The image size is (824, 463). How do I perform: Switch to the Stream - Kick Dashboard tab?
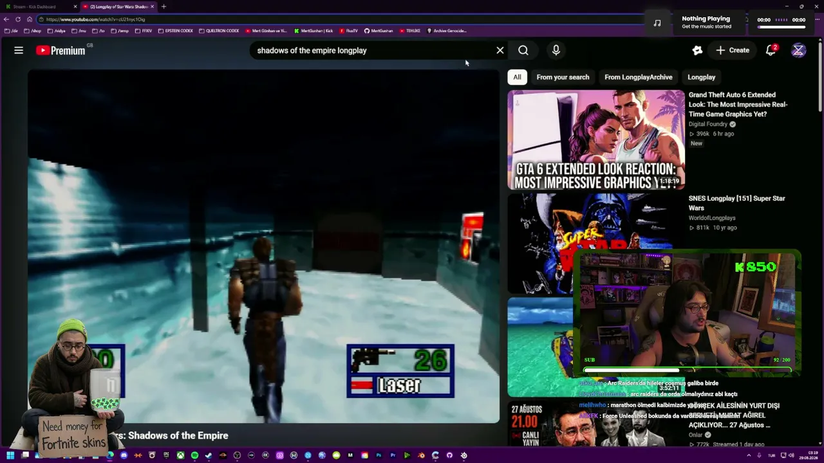click(39, 6)
